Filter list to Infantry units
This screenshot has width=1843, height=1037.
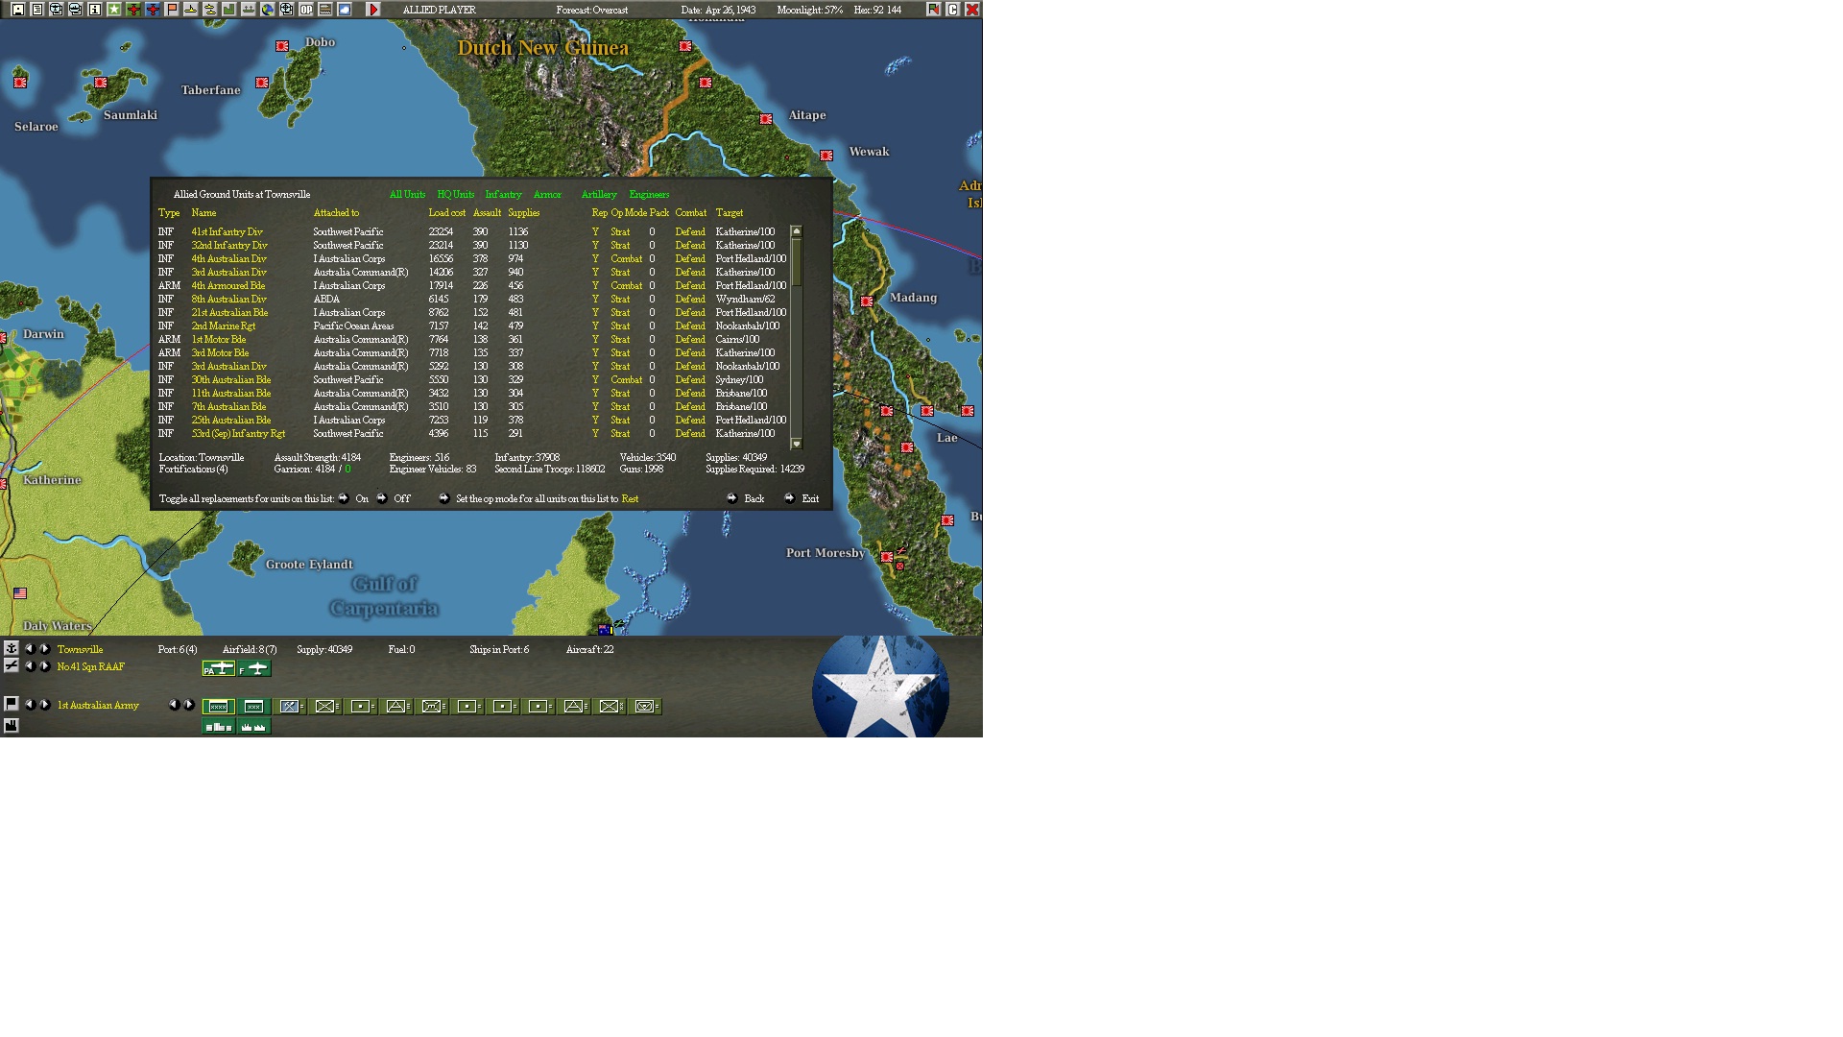pos(503,194)
